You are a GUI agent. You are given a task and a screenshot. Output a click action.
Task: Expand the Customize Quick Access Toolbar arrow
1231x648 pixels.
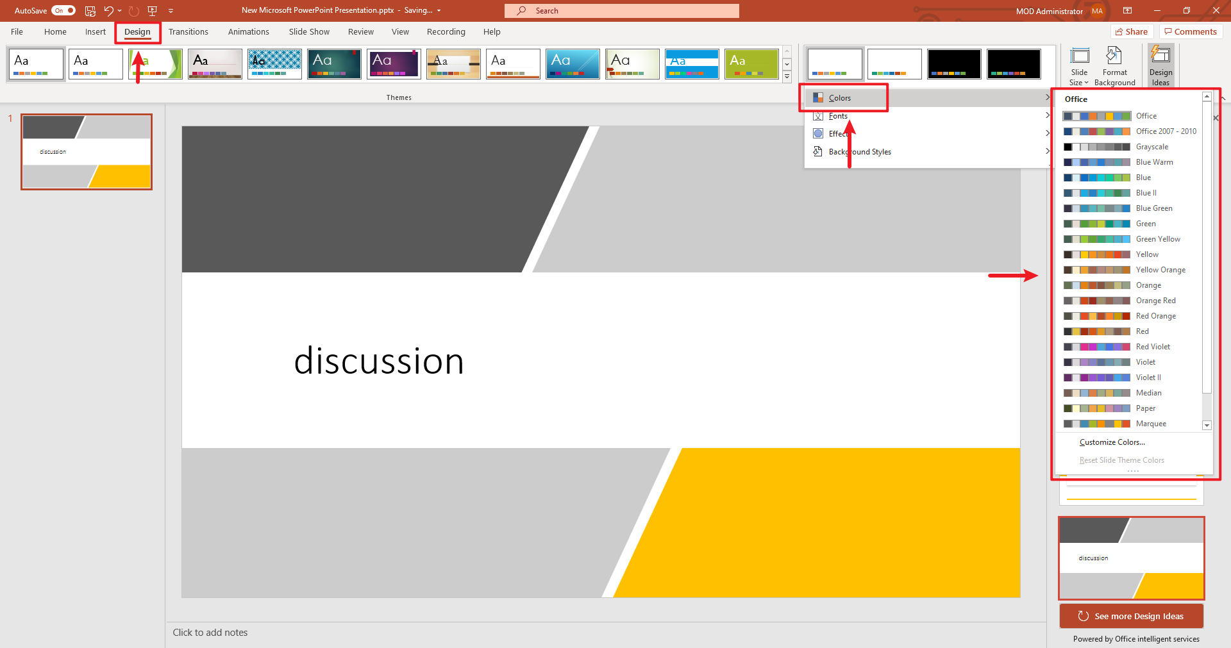click(x=171, y=11)
